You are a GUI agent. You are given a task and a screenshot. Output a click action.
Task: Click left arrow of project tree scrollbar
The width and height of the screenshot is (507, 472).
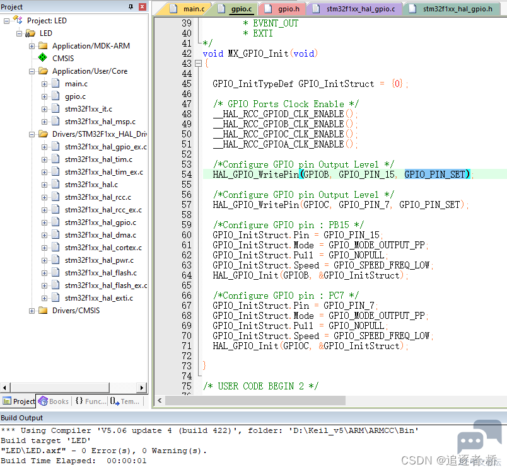click(x=5, y=388)
